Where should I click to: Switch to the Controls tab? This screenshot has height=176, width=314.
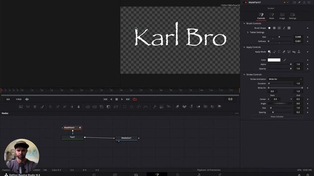pos(261,16)
